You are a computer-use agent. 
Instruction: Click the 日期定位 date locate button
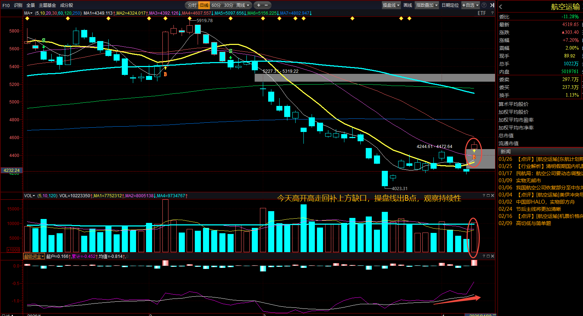click(450, 5)
